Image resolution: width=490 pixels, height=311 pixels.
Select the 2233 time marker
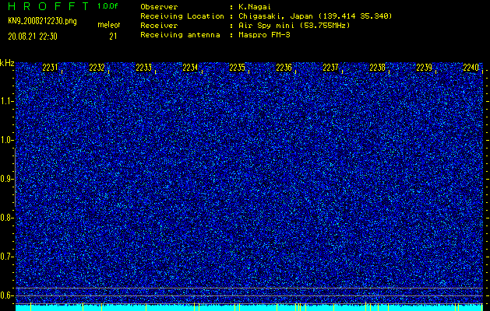click(144, 68)
